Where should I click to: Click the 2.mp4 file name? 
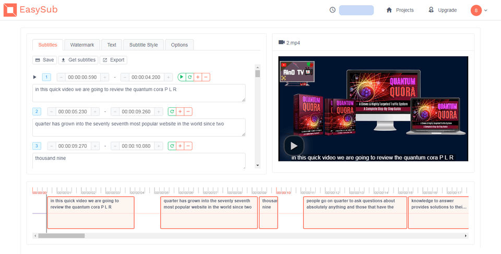click(x=293, y=43)
